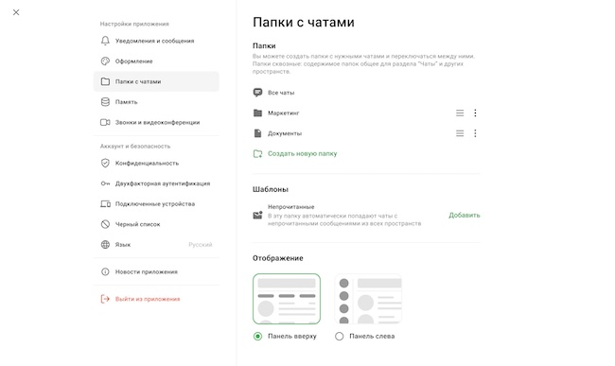Click the top panel layout thumbnail
615x366 pixels.
pos(287,299)
